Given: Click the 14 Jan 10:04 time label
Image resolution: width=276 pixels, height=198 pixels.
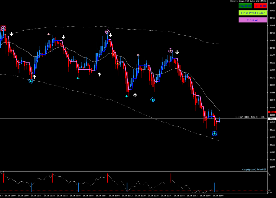Looking at the screenshot, I should [114, 196].
